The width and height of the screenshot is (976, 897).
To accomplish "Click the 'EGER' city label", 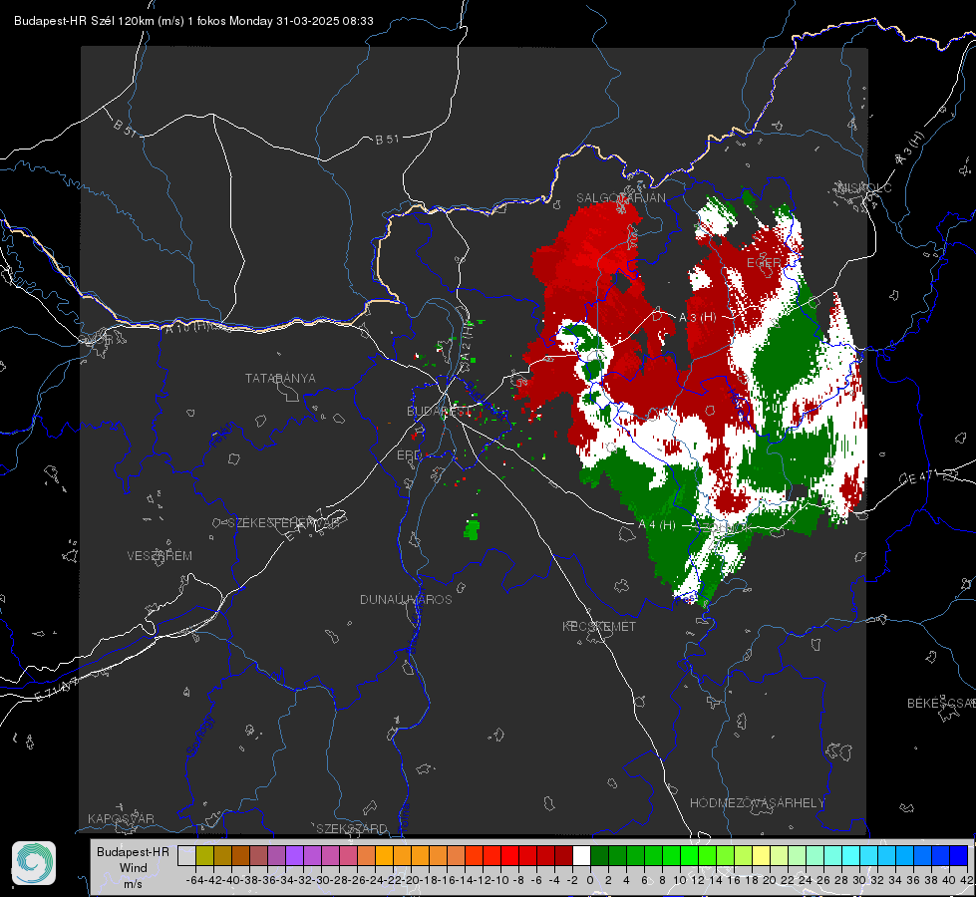I will [x=764, y=263].
